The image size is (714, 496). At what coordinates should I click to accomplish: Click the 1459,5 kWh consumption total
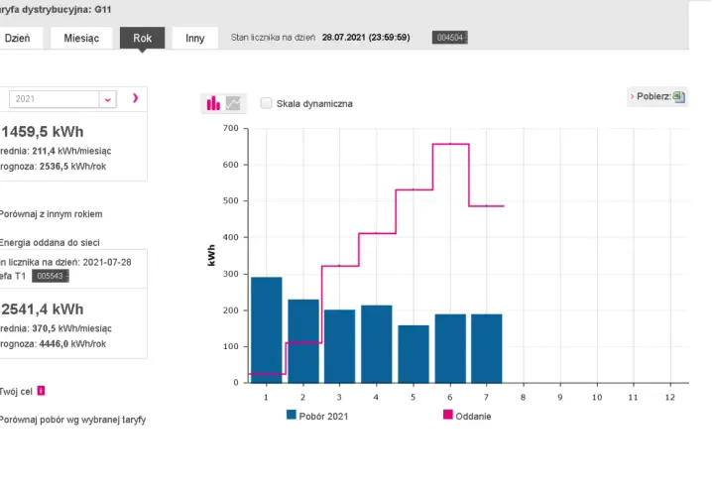43,132
